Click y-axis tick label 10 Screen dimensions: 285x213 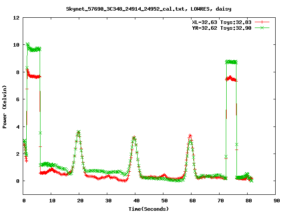point(16,45)
